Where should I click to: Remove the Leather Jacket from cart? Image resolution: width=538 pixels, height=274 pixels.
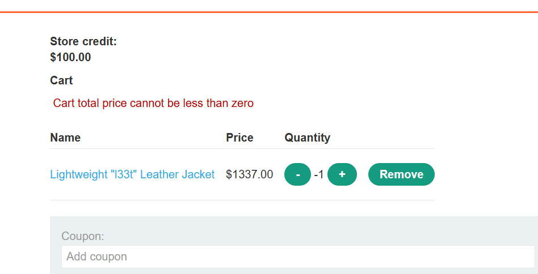401,174
